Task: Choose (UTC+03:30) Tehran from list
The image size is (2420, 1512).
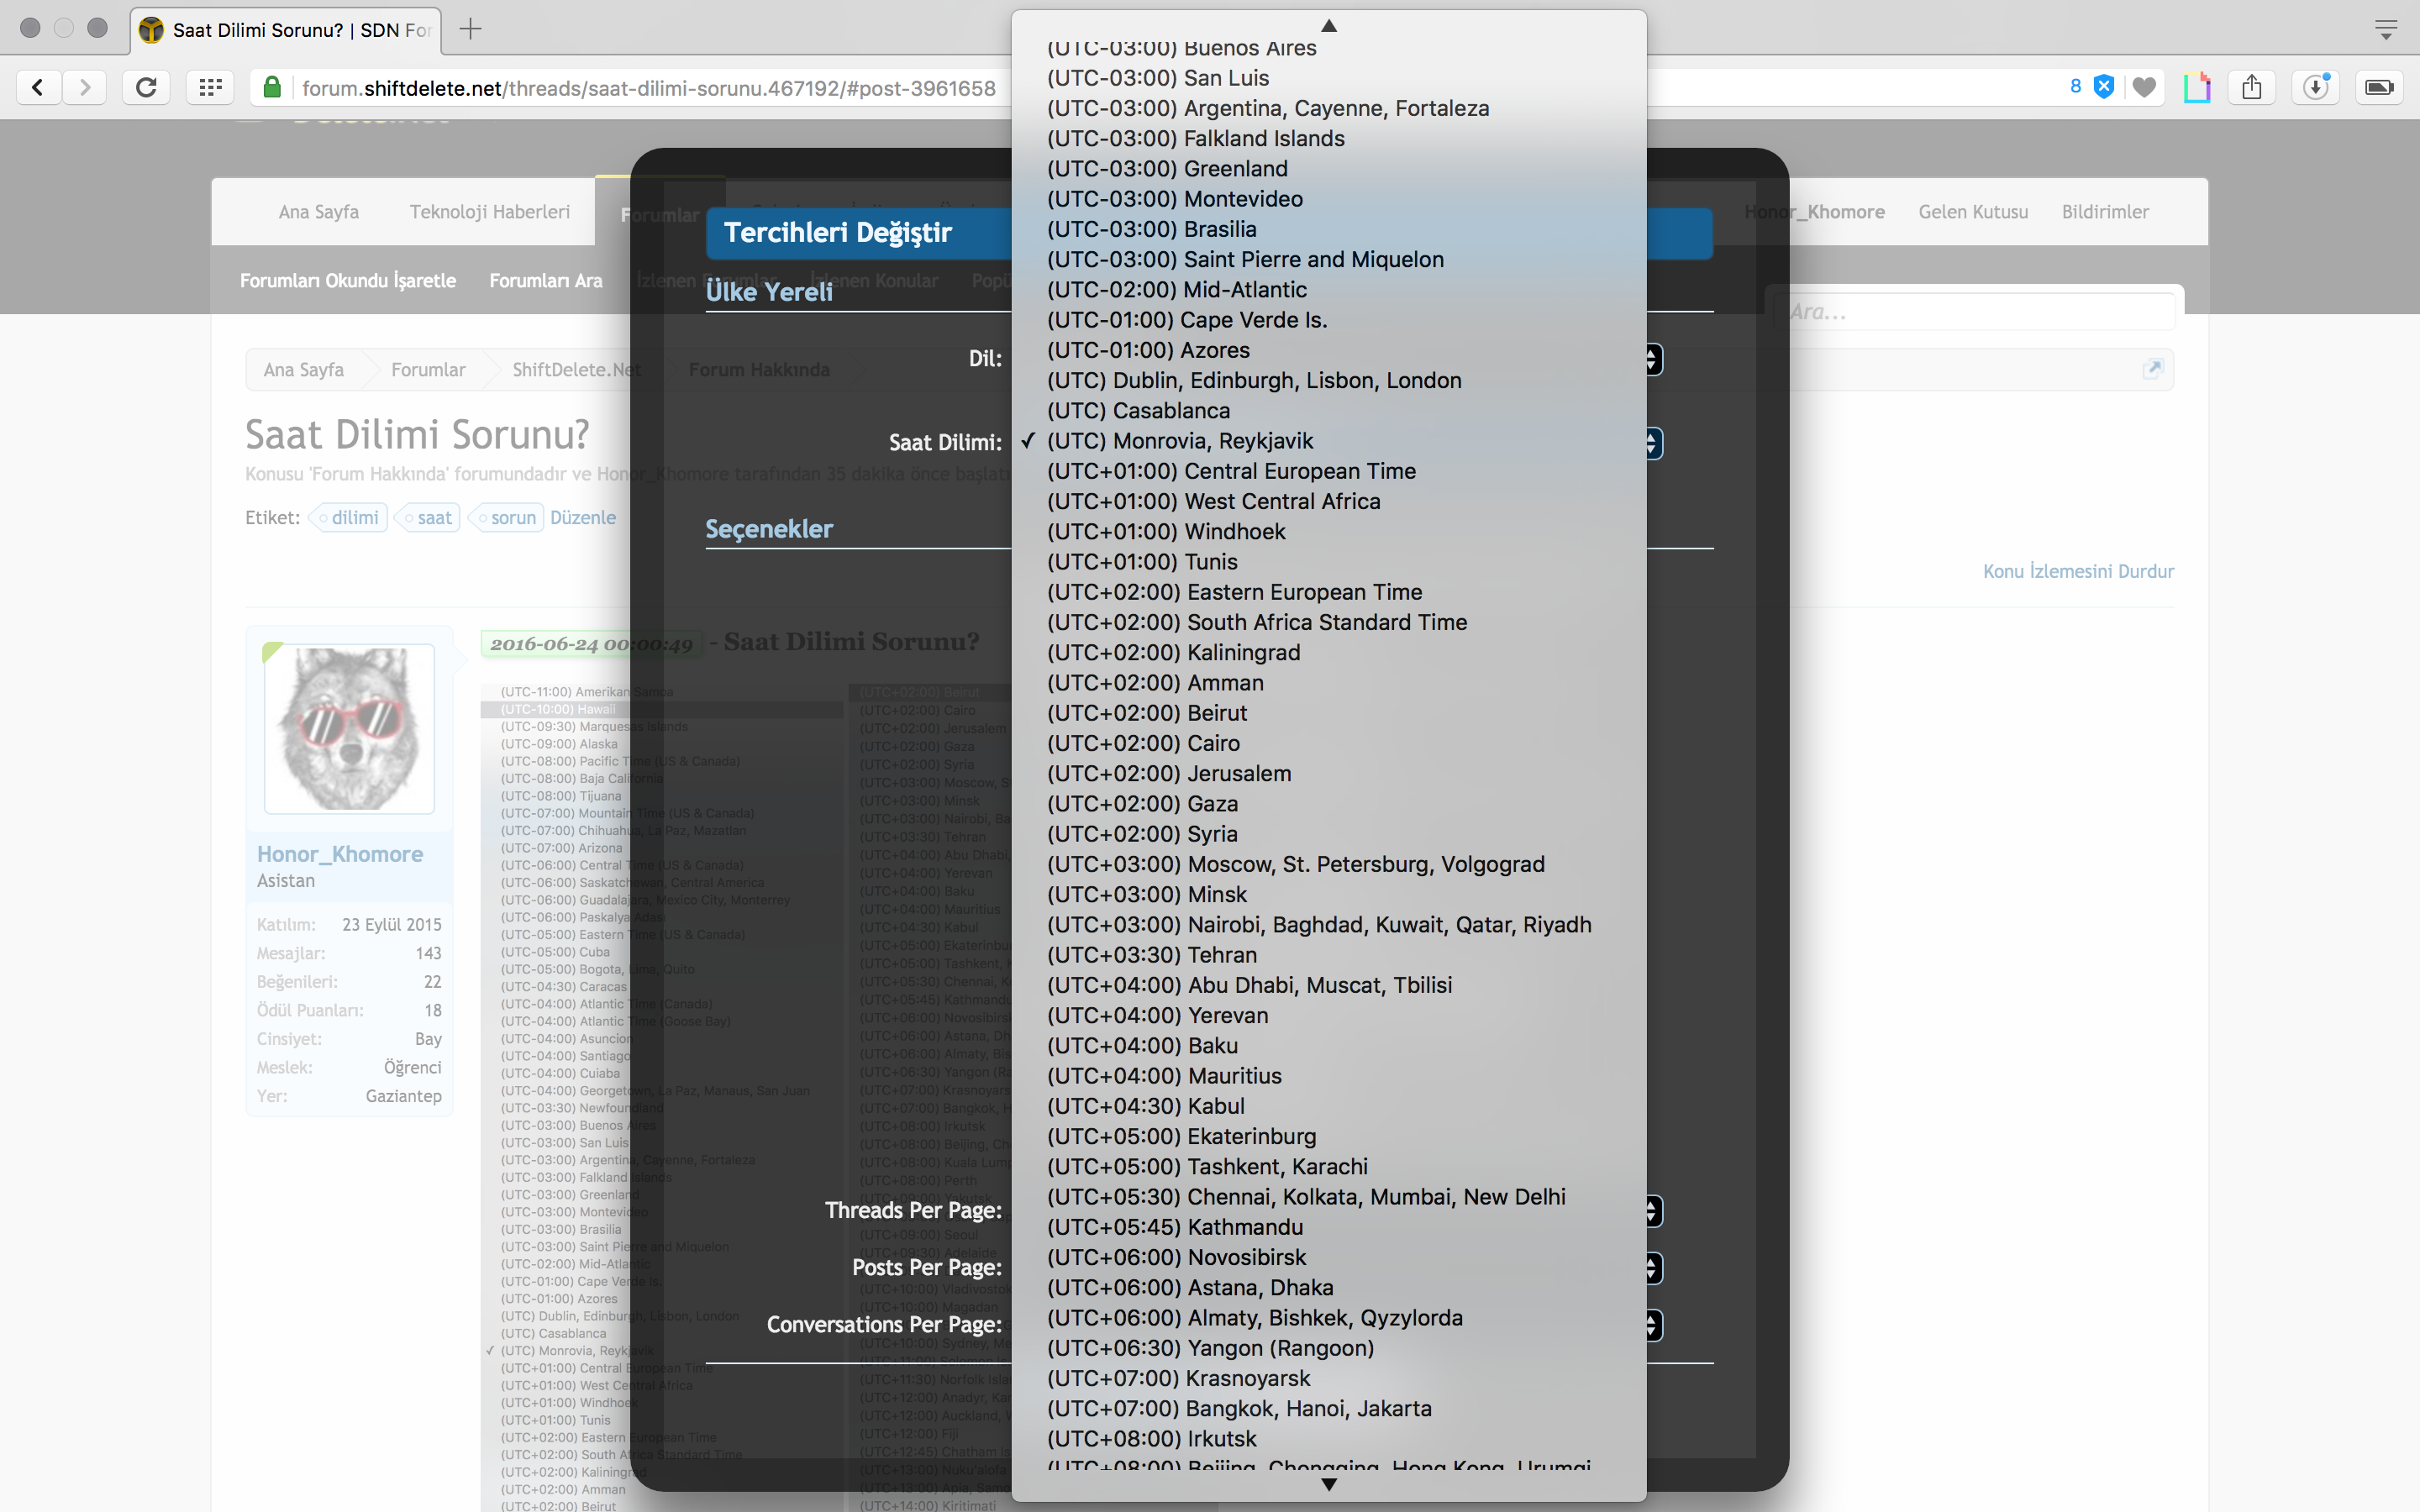Action: 1152,955
